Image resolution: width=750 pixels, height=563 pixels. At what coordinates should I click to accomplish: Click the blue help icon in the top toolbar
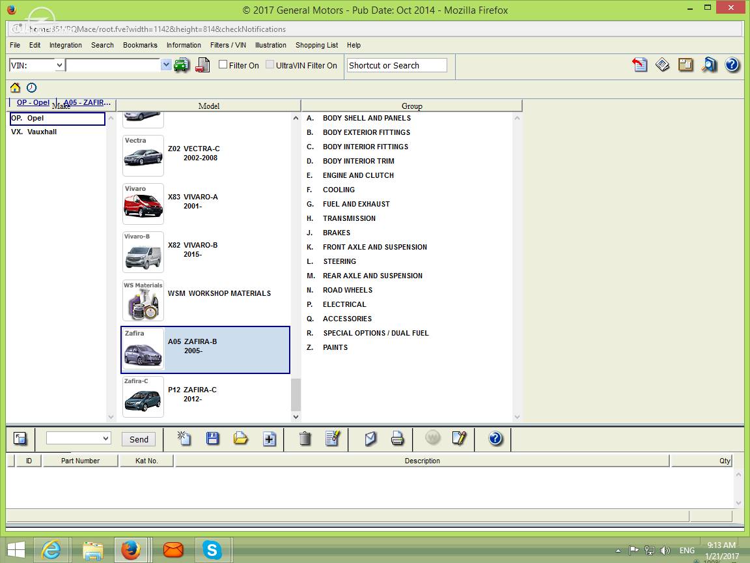732,65
